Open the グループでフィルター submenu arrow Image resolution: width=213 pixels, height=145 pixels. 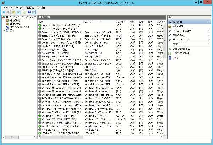[x=209, y=40]
